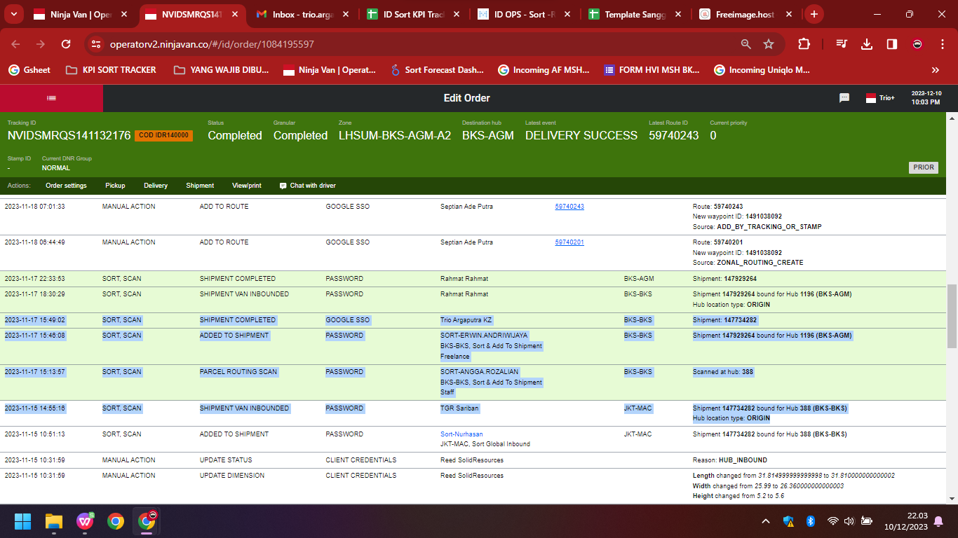Switch to the ID Sort KPI Tracker tab
Image resolution: width=958 pixels, height=538 pixels.
[414, 14]
